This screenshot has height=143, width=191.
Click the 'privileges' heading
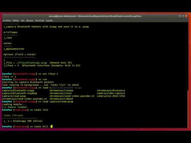click(10, 32)
